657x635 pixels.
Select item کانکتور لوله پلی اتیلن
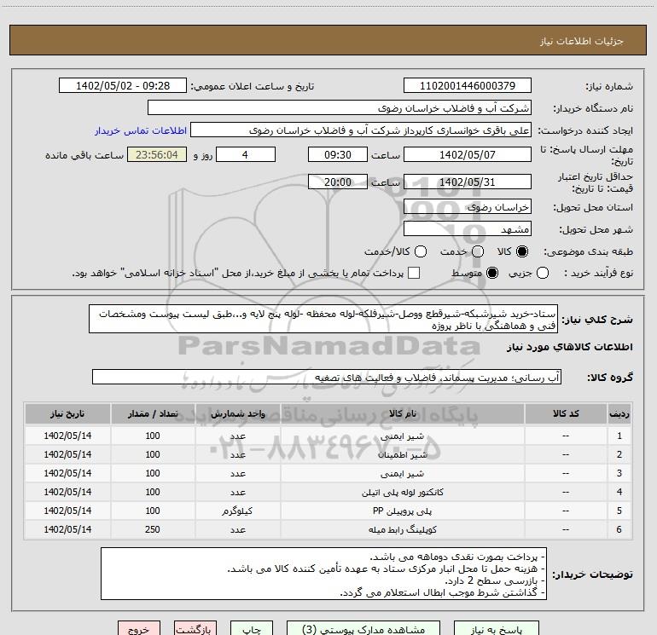tap(402, 493)
